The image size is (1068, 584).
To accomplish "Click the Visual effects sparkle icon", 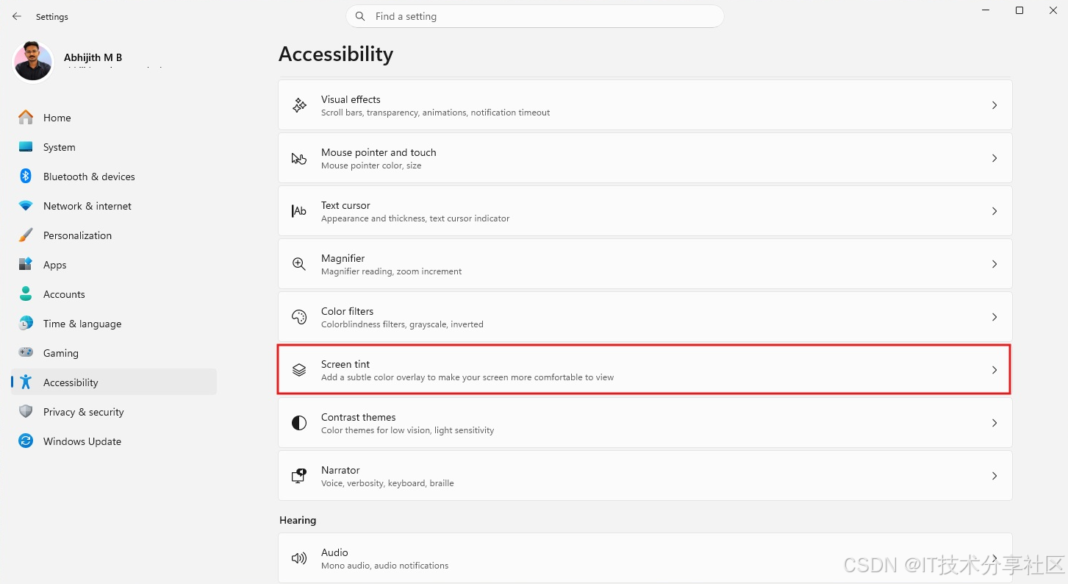I will pyautogui.click(x=299, y=105).
